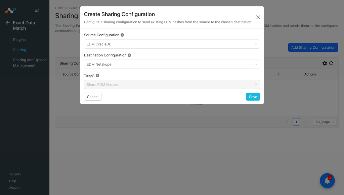Open the Destination Configuration dropdown EDM Netskope
Viewport: 344px width, 195px height.
(x=172, y=64)
